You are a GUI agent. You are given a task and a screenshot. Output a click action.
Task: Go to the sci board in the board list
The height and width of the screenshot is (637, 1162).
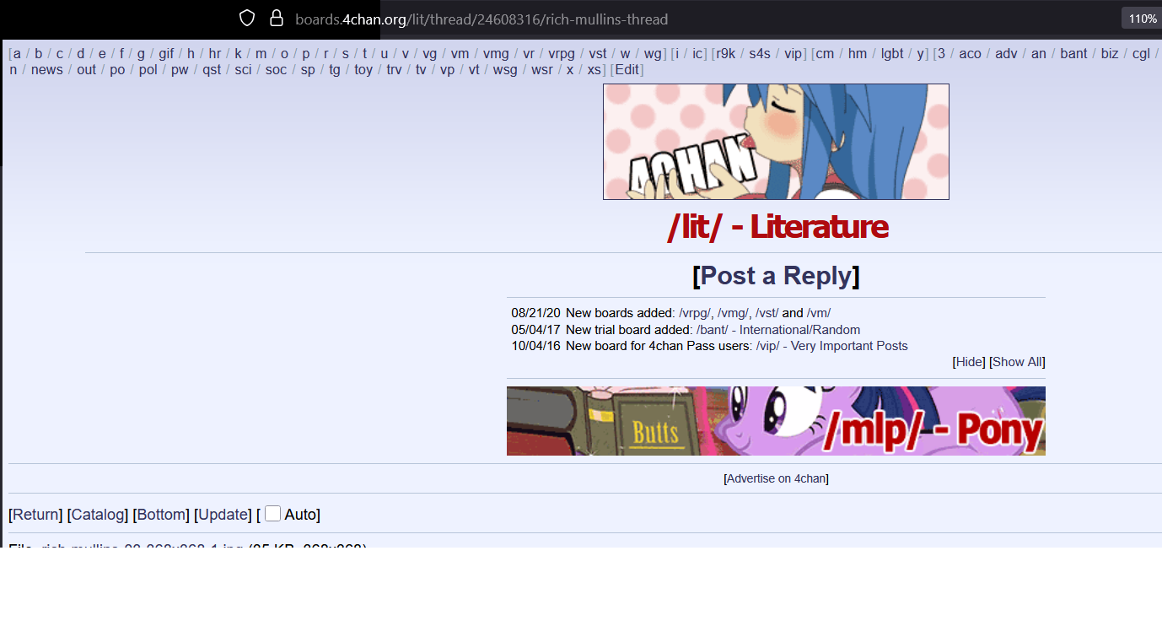[243, 70]
